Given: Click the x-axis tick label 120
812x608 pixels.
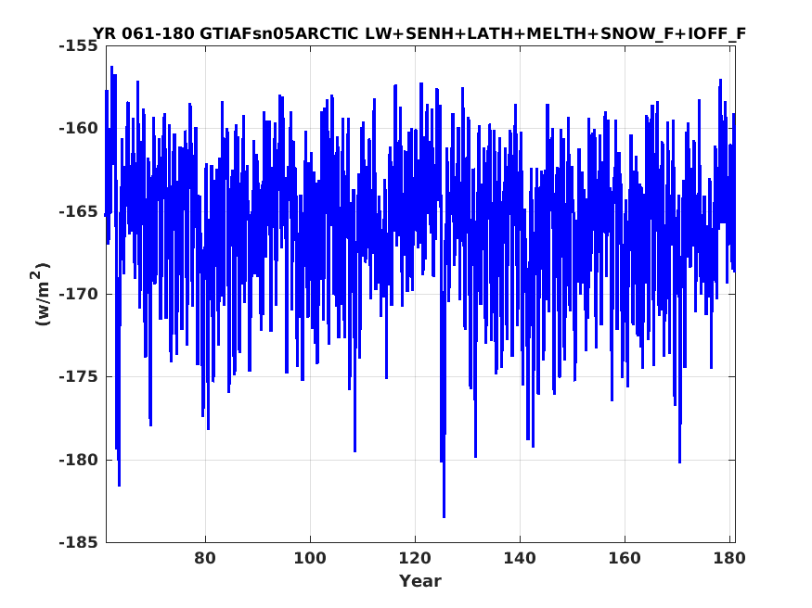Looking at the screenshot, I should (415, 558).
